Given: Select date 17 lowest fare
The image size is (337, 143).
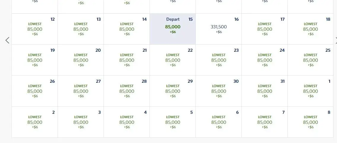Looking at the screenshot, I should point(265,29).
